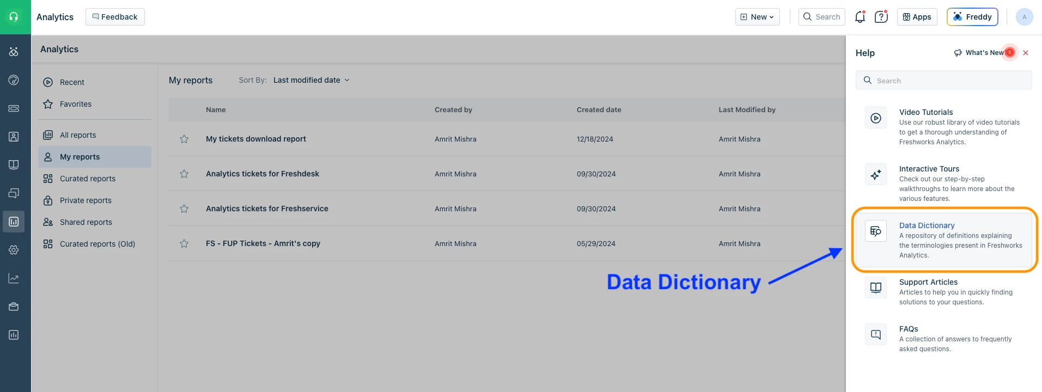Open Analytics tickets for Freshdesk report

tap(263, 174)
